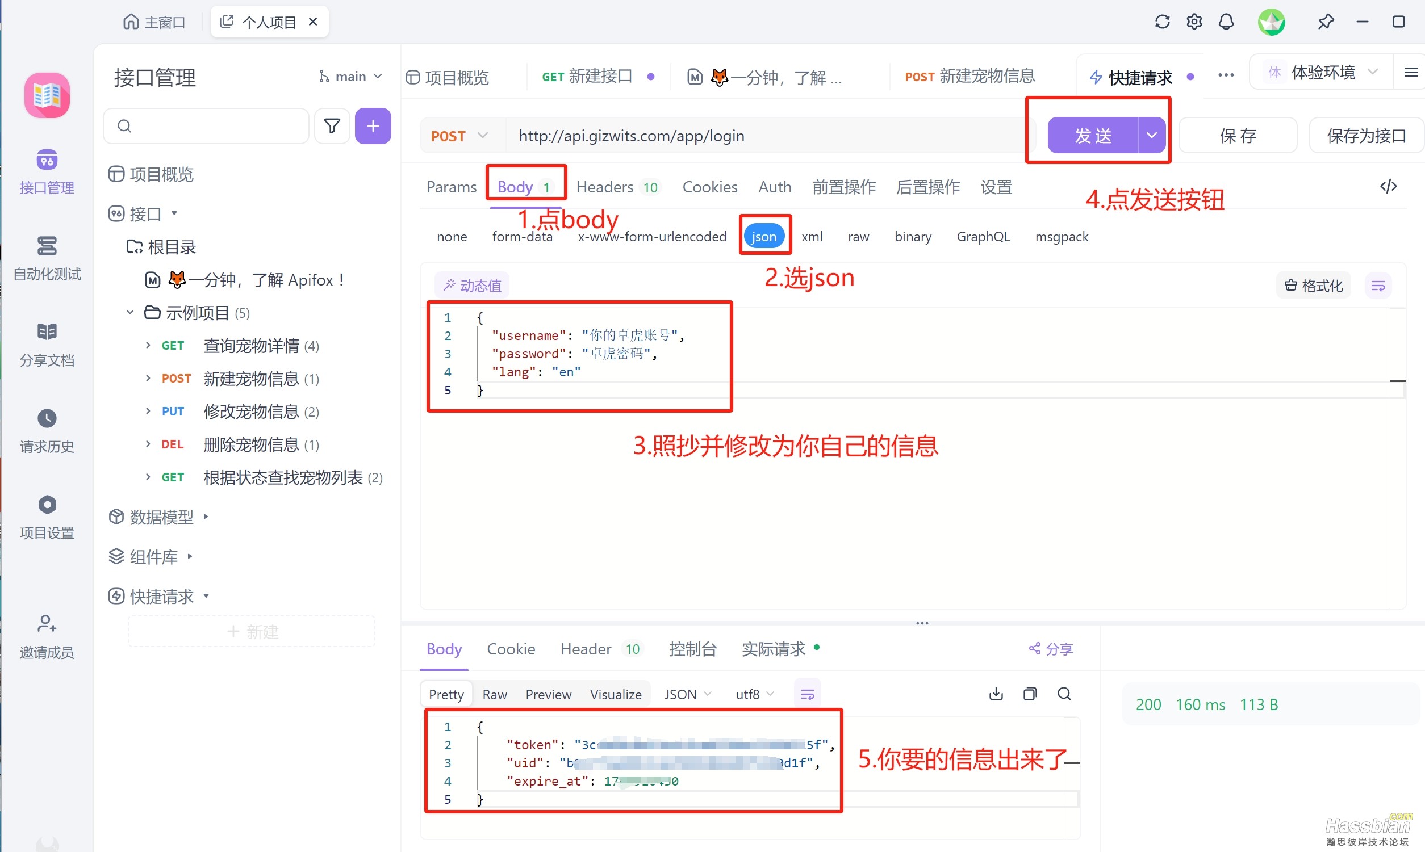Screen dimensions: 1425x852
Task: Click the 发送 send button
Action: pos(1093,135)
